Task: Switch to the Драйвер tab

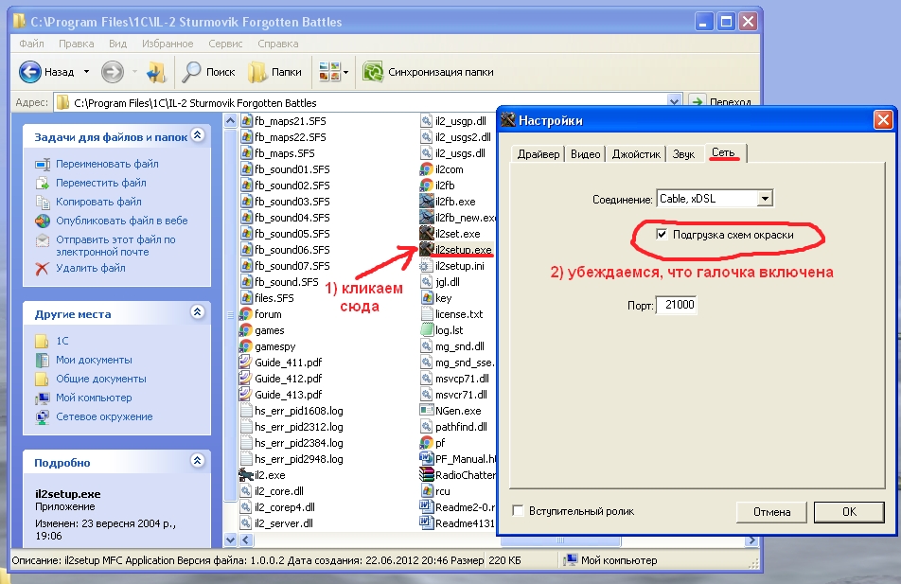Action: [539, 154]
